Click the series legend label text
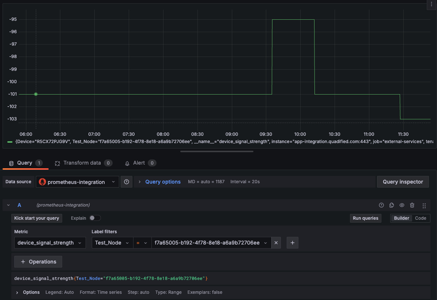The image size is (437, 300). tap(224, 142)
